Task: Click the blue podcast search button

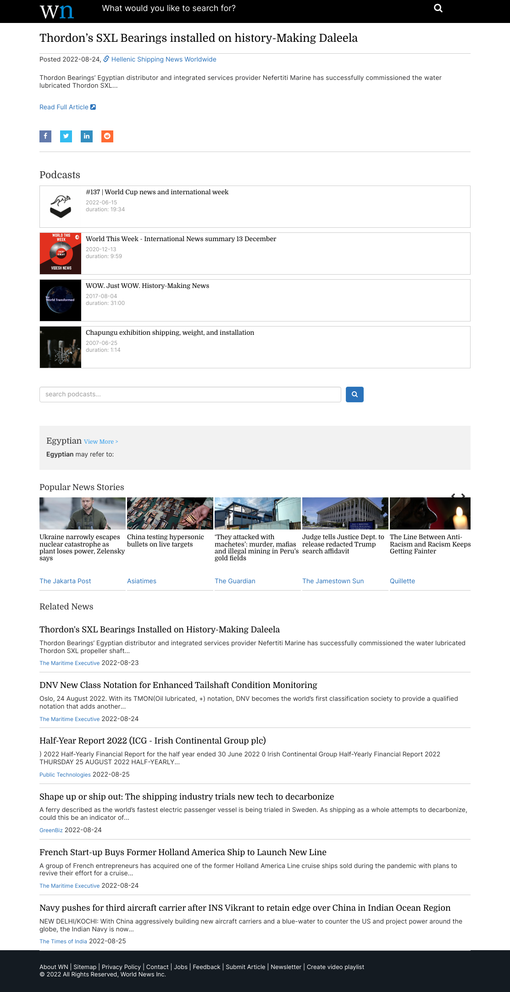Action: [x=355, y=395]
